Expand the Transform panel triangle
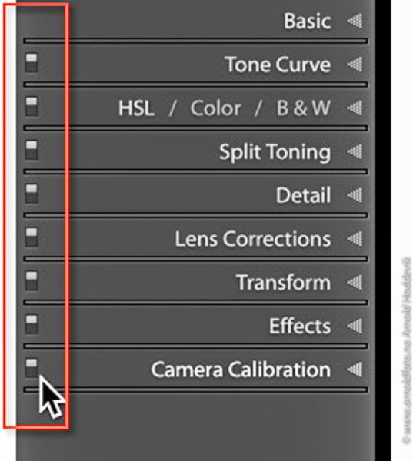The height and width of the screenshot is (461, 413). tap(355, 283)
